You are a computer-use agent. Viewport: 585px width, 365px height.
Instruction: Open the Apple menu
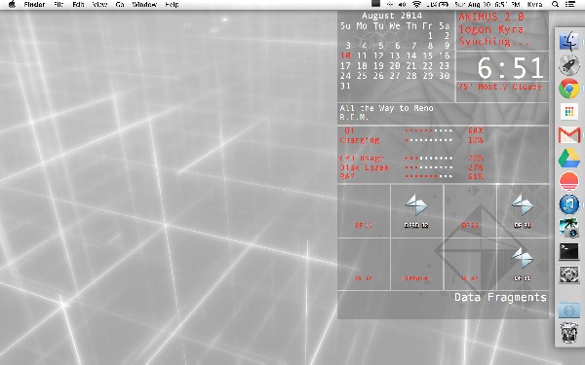(12, 5)
